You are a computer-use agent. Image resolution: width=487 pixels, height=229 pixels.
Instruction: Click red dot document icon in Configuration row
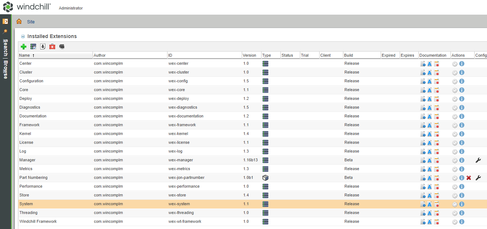click(x=437, y=81)
